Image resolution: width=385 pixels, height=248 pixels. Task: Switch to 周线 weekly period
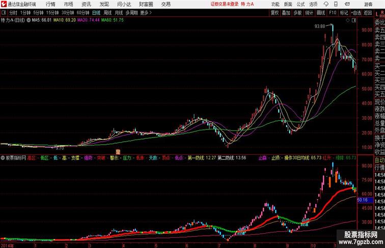(107, 13)
